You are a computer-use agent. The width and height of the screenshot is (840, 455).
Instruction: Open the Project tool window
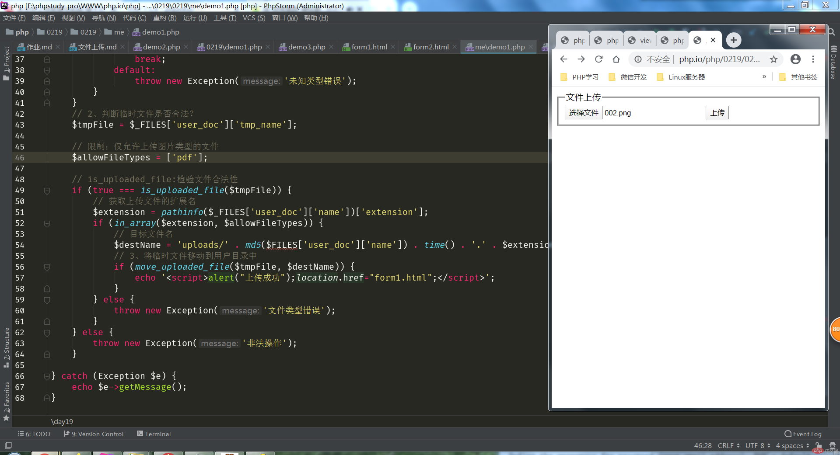pyautogui.click(x=6, y=63)
